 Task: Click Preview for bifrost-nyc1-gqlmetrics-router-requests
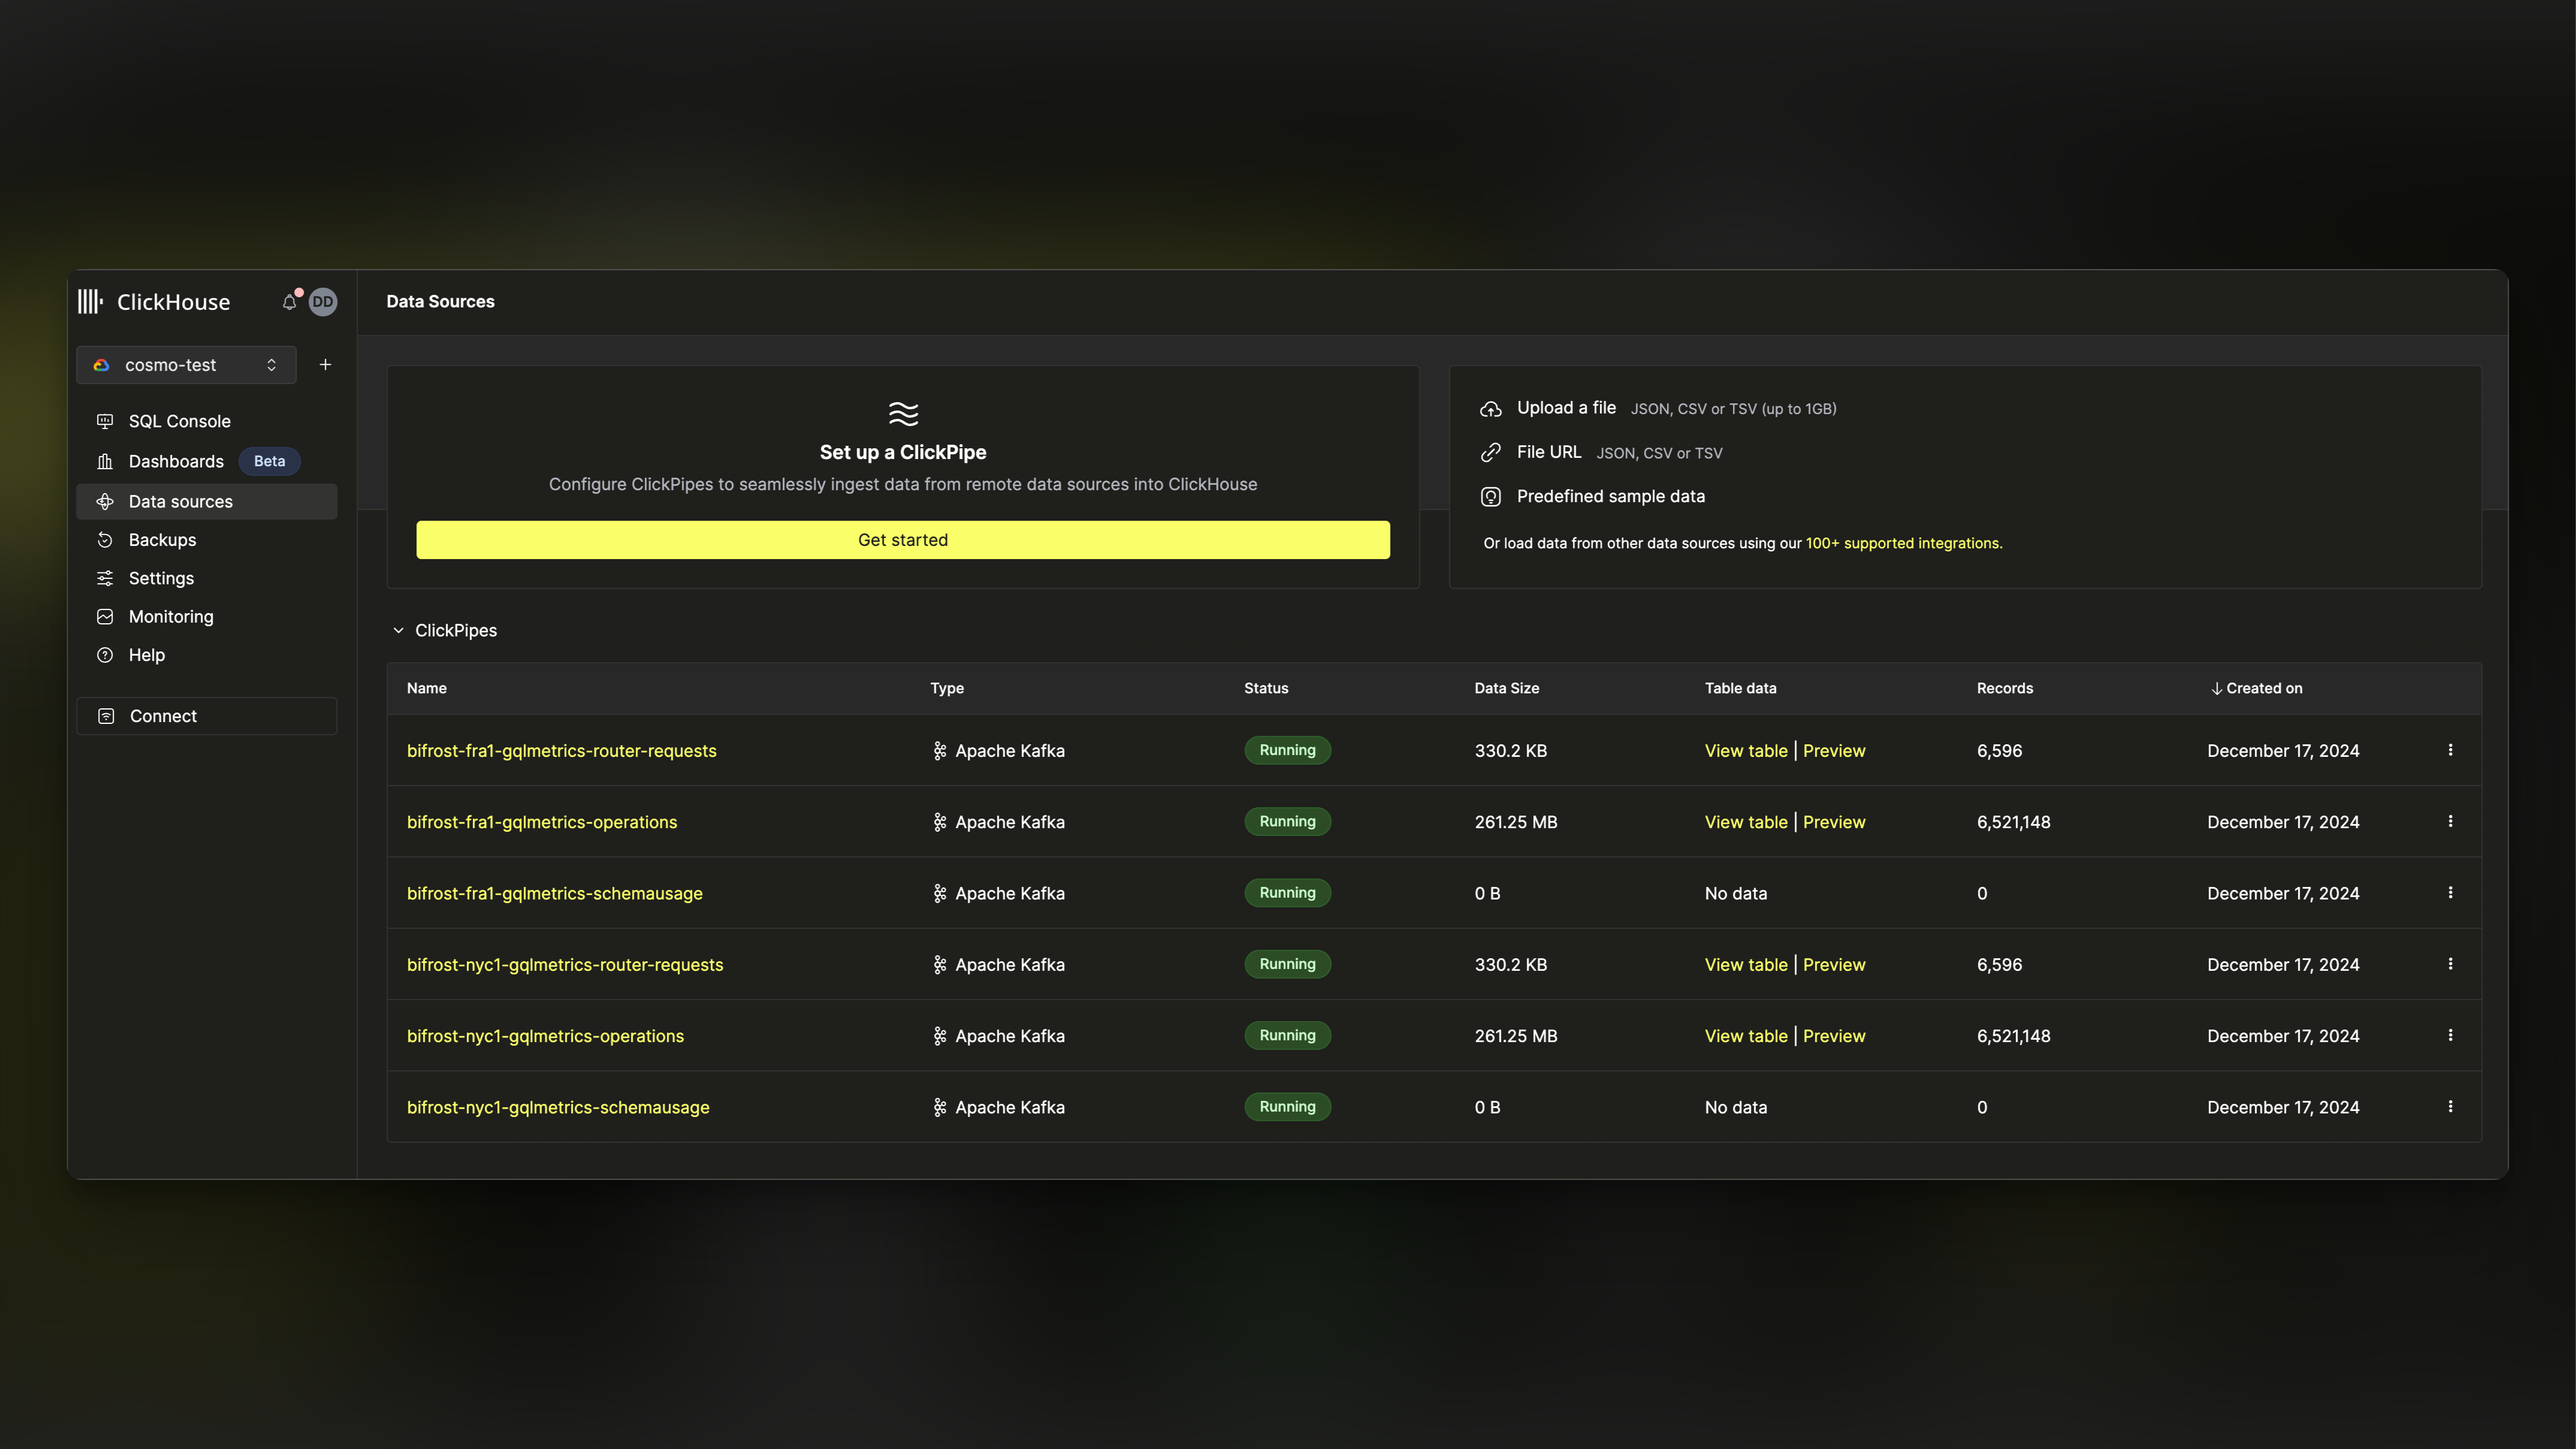point(1833,965)
